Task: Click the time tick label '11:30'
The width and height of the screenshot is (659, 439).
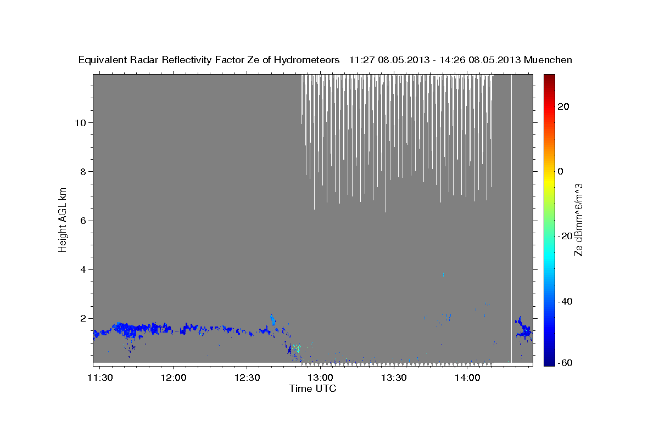Action: (x=100, y=378)
